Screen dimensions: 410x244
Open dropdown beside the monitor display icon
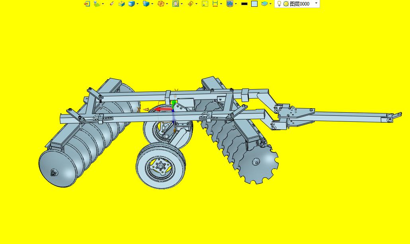pyautogui.click(x=236, y=4)
